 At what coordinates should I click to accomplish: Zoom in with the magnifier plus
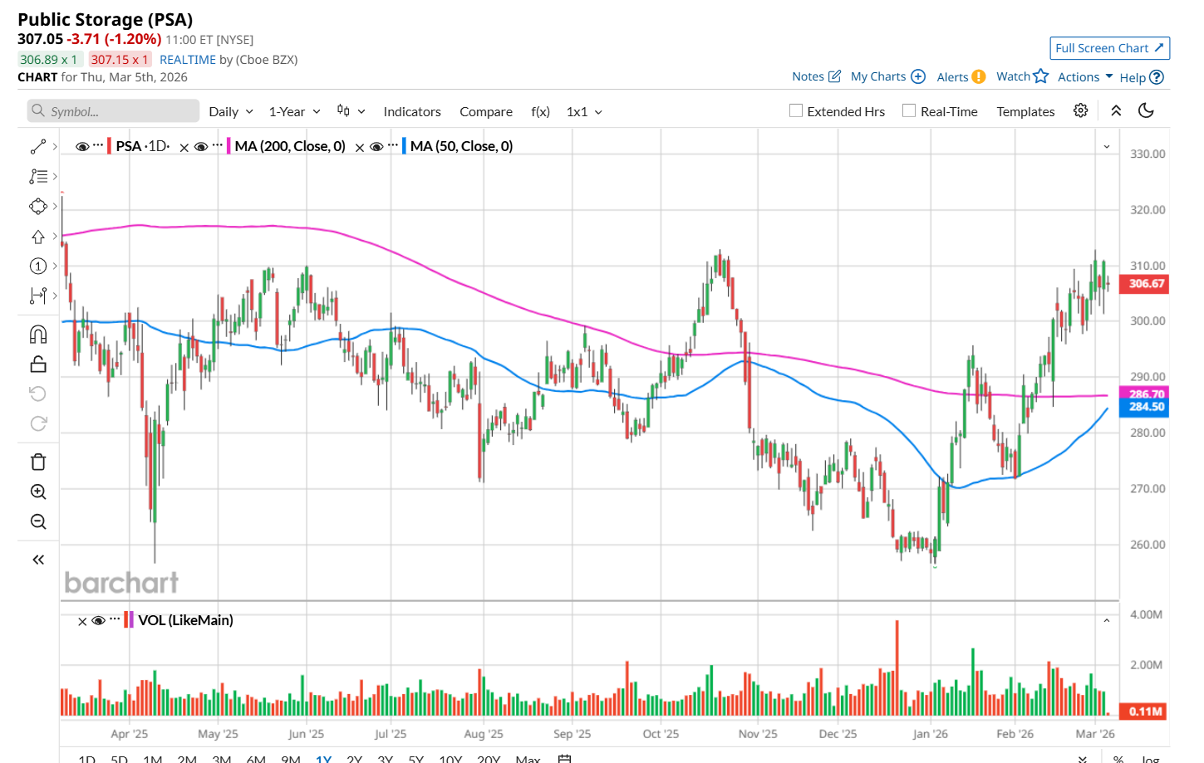(x=38, y=492)
